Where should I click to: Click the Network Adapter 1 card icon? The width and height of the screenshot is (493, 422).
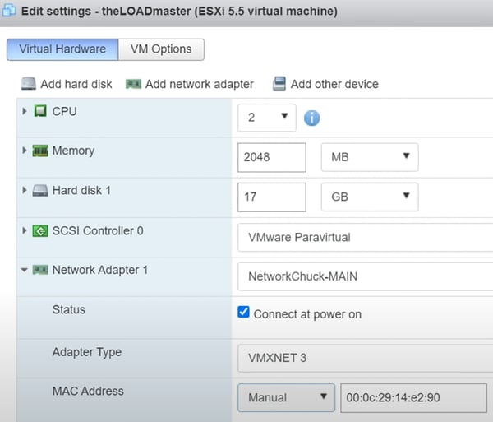tap(40, 270)
